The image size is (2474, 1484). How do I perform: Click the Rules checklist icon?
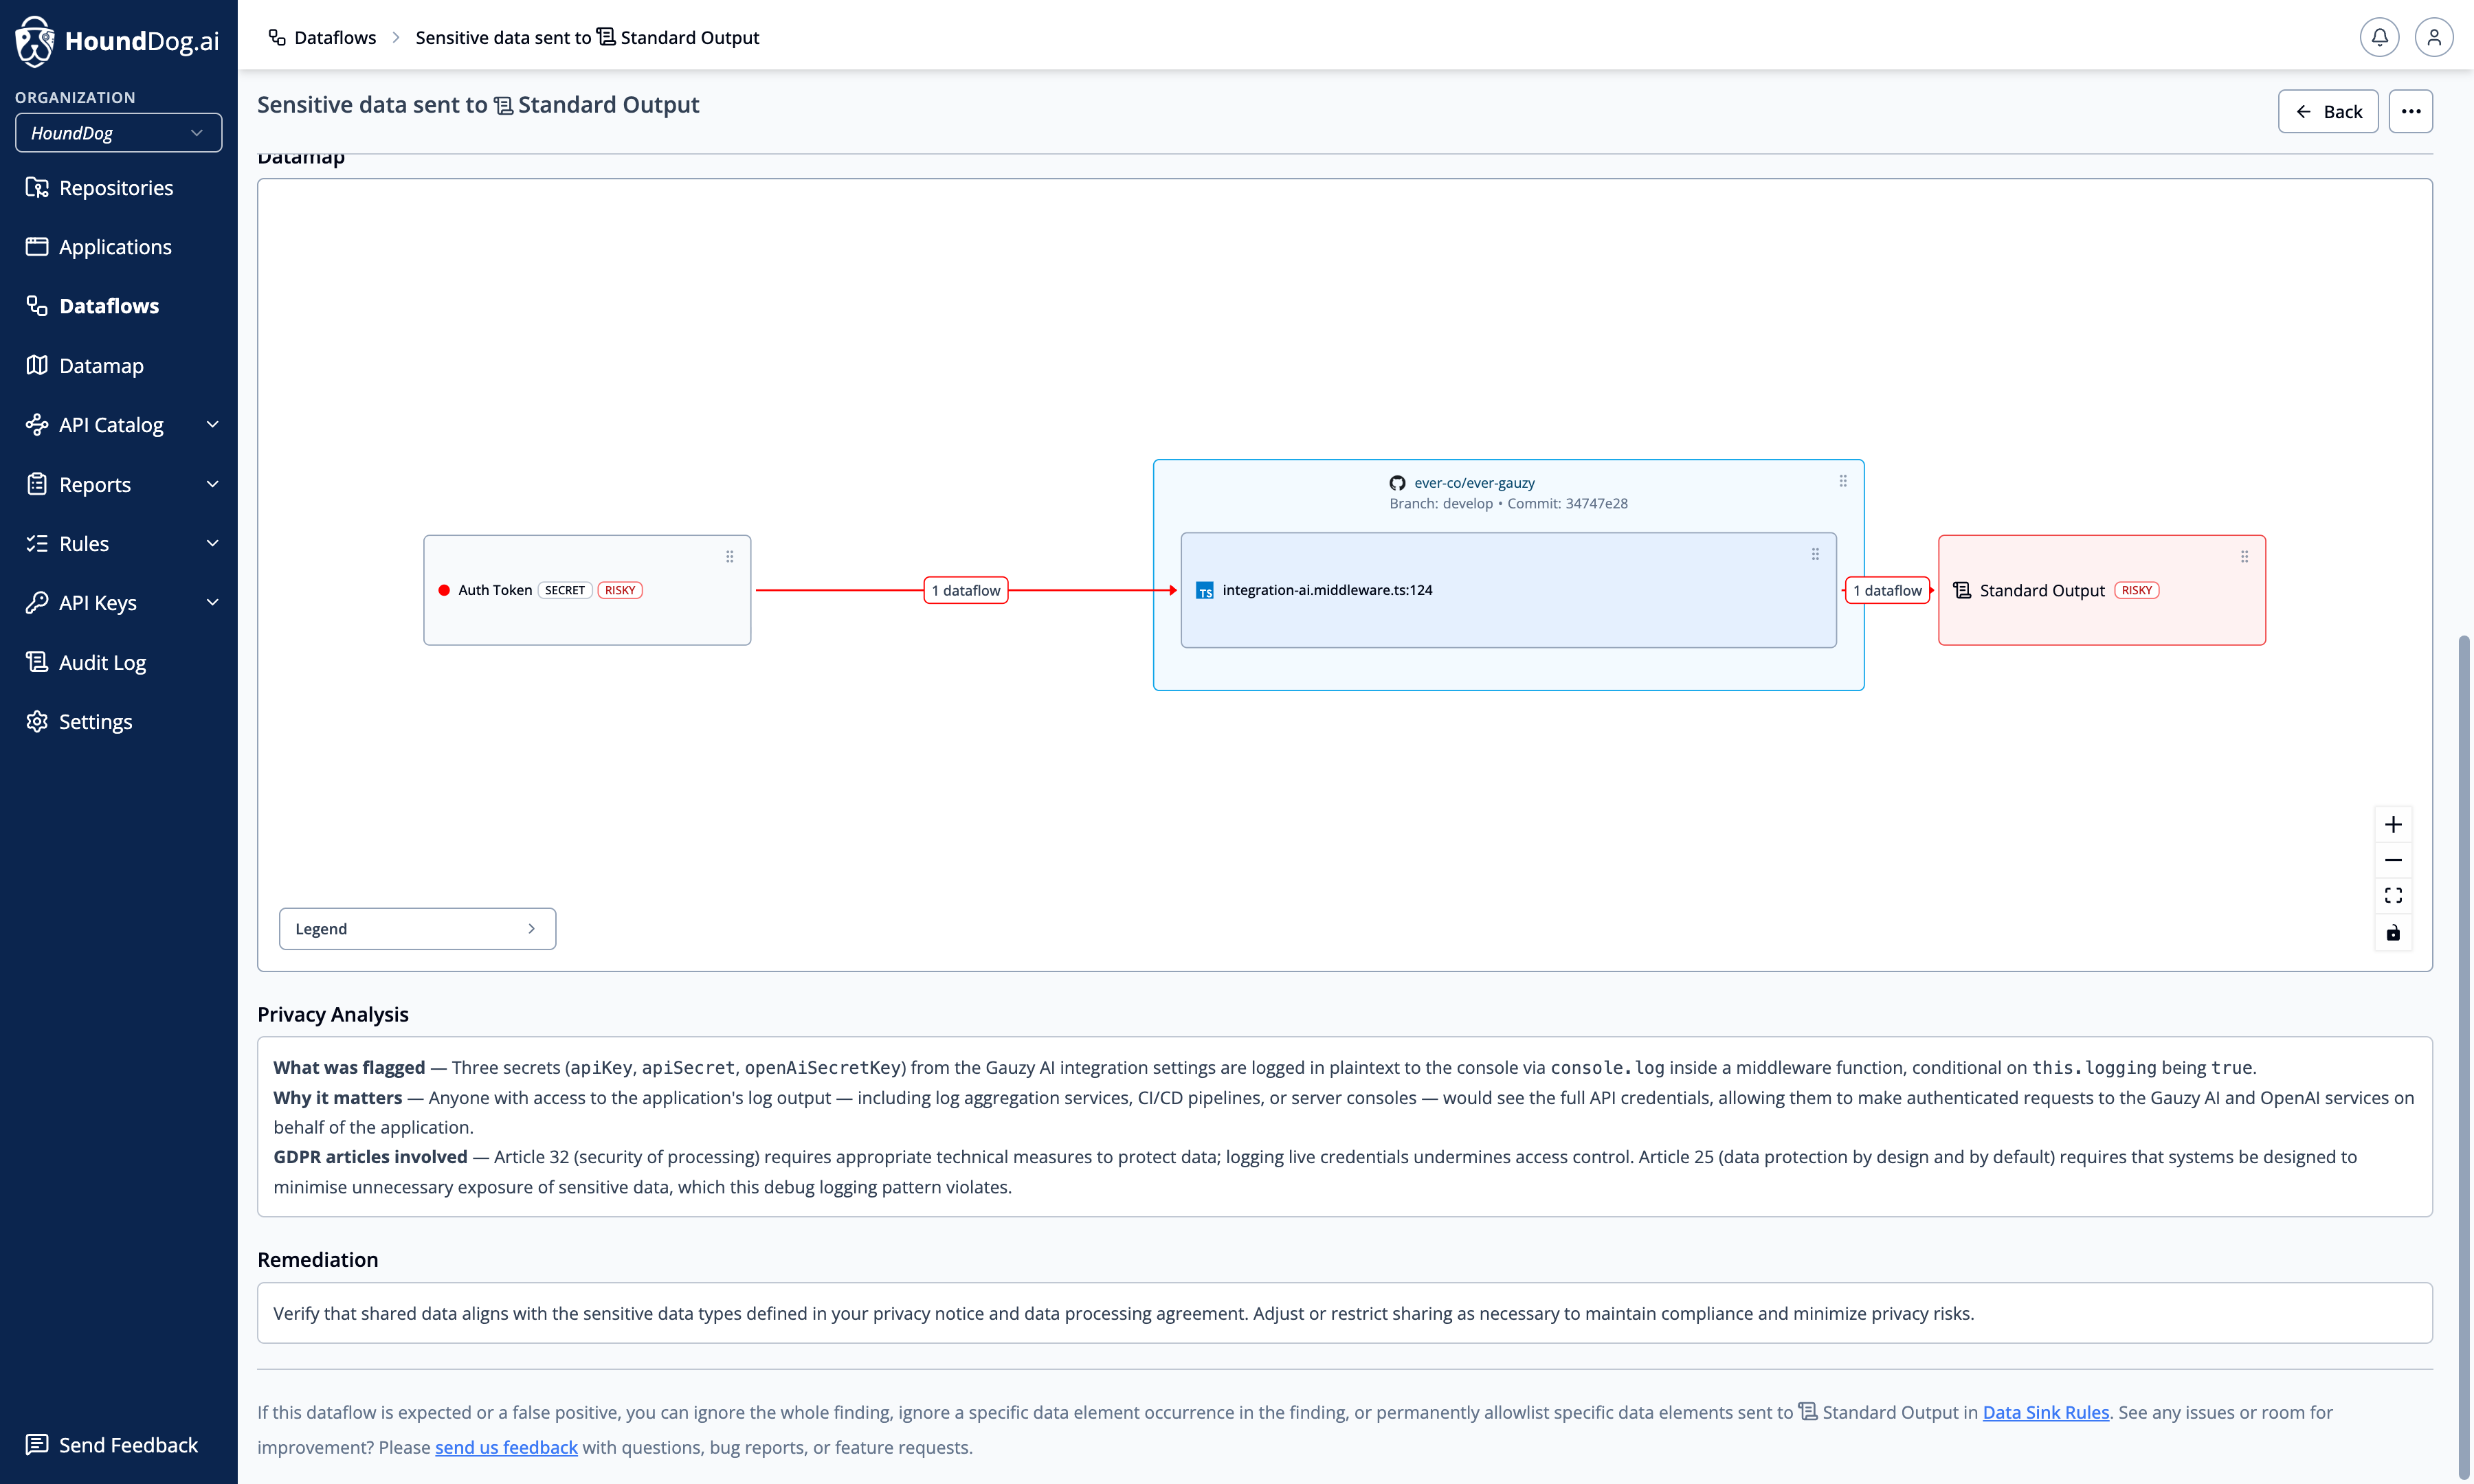coord(37,543)
